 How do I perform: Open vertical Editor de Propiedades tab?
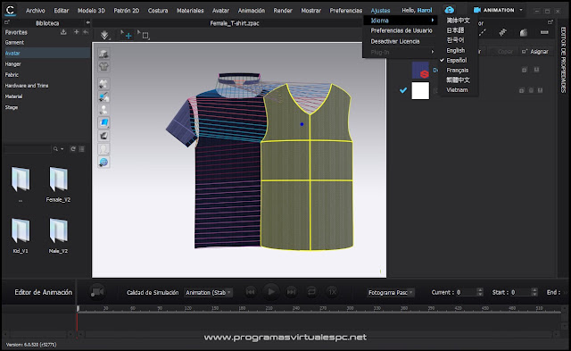563,60
